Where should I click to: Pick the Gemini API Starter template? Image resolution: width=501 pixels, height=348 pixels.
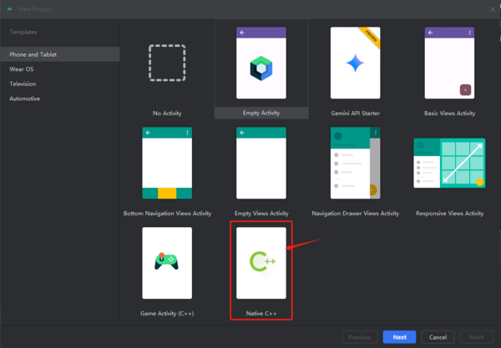tap(356, 67)
